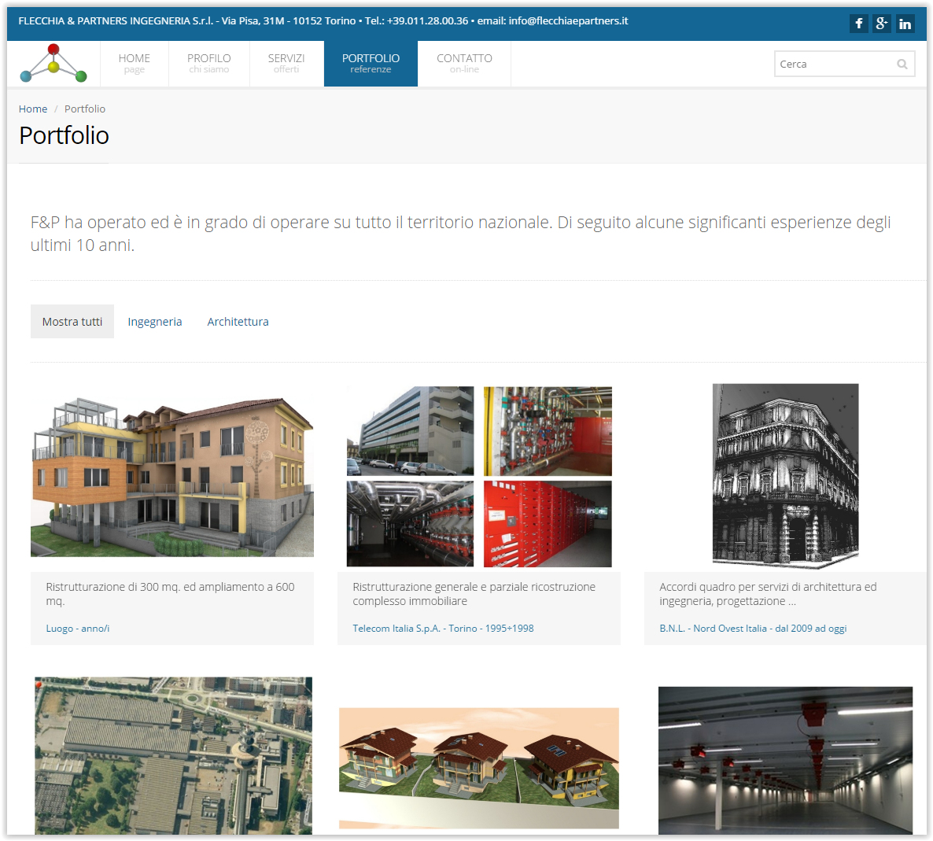
Task: Open the SERVIZI offerti menu
Action: [x=286, y=63]
